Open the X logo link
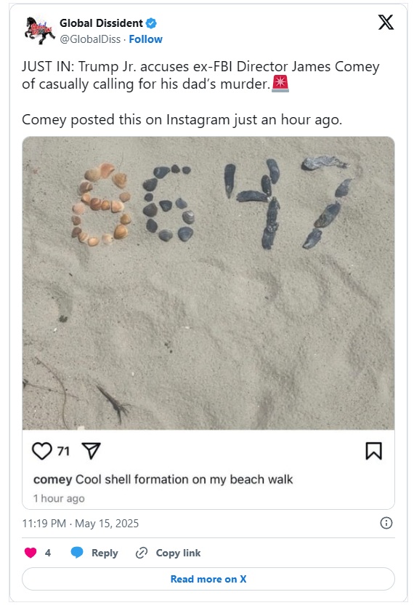Viewport: 414px width, 608px height. (386, 23)
